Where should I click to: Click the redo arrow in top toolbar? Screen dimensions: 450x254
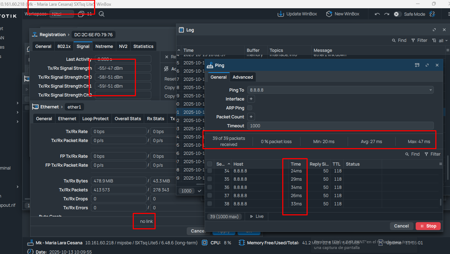tap(386, 14)
